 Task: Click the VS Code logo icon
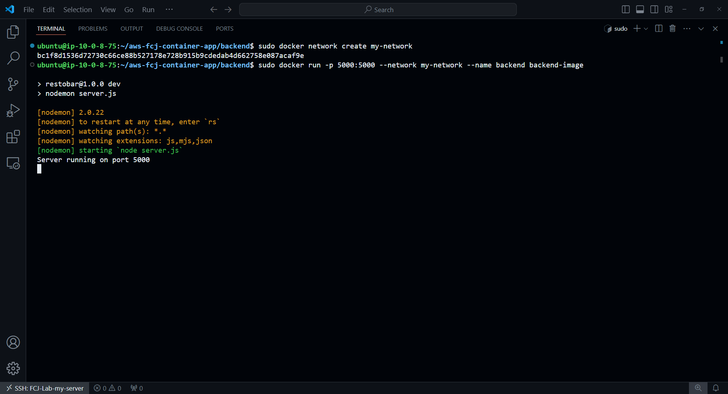(10, 9)
